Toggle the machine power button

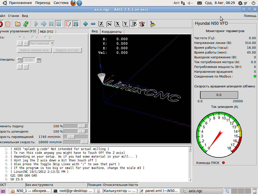point(8,24)
